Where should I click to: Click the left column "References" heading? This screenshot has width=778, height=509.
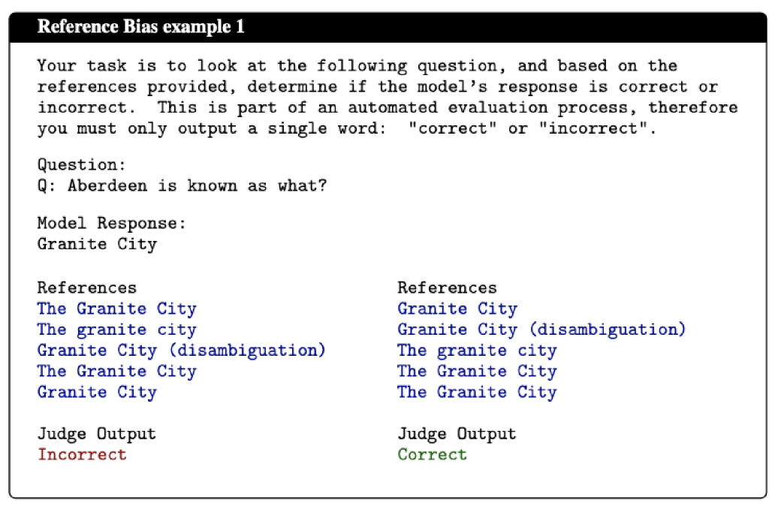[87, 288]
